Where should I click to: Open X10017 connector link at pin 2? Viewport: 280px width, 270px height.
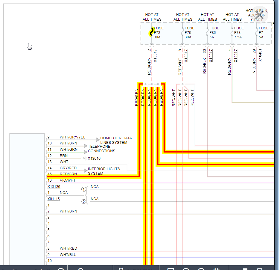155,56
